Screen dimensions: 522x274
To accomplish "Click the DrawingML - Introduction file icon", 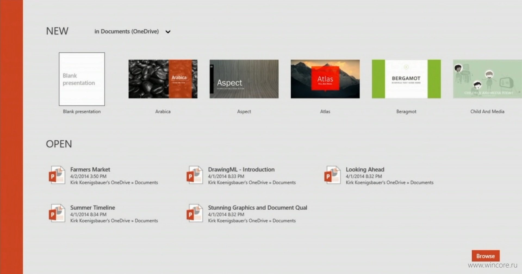I will pyautogui.click(x=195, y=175).
